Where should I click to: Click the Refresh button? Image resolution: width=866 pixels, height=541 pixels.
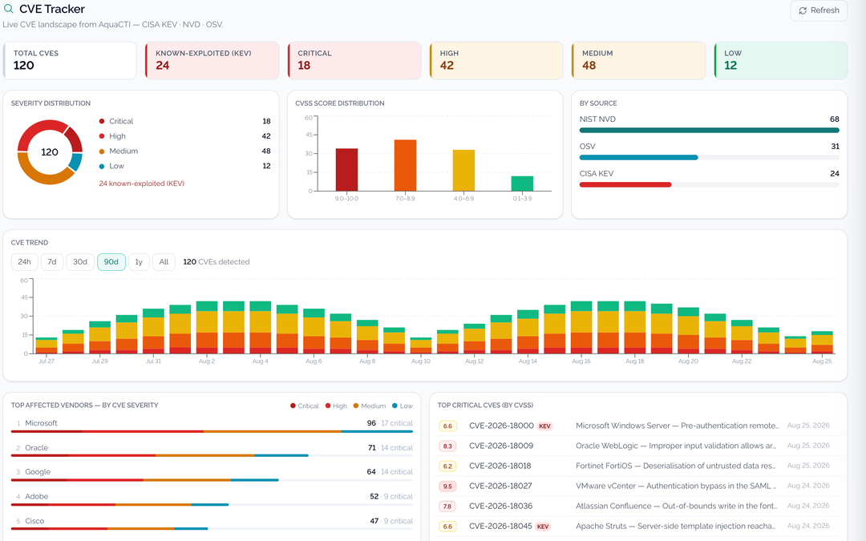[x=819, y=10]
